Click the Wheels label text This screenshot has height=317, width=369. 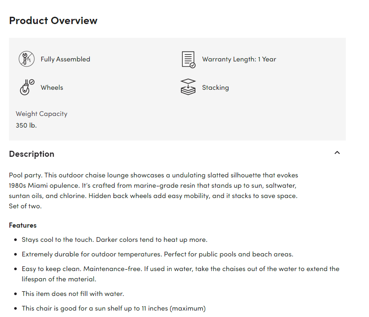tap(52, 88)
